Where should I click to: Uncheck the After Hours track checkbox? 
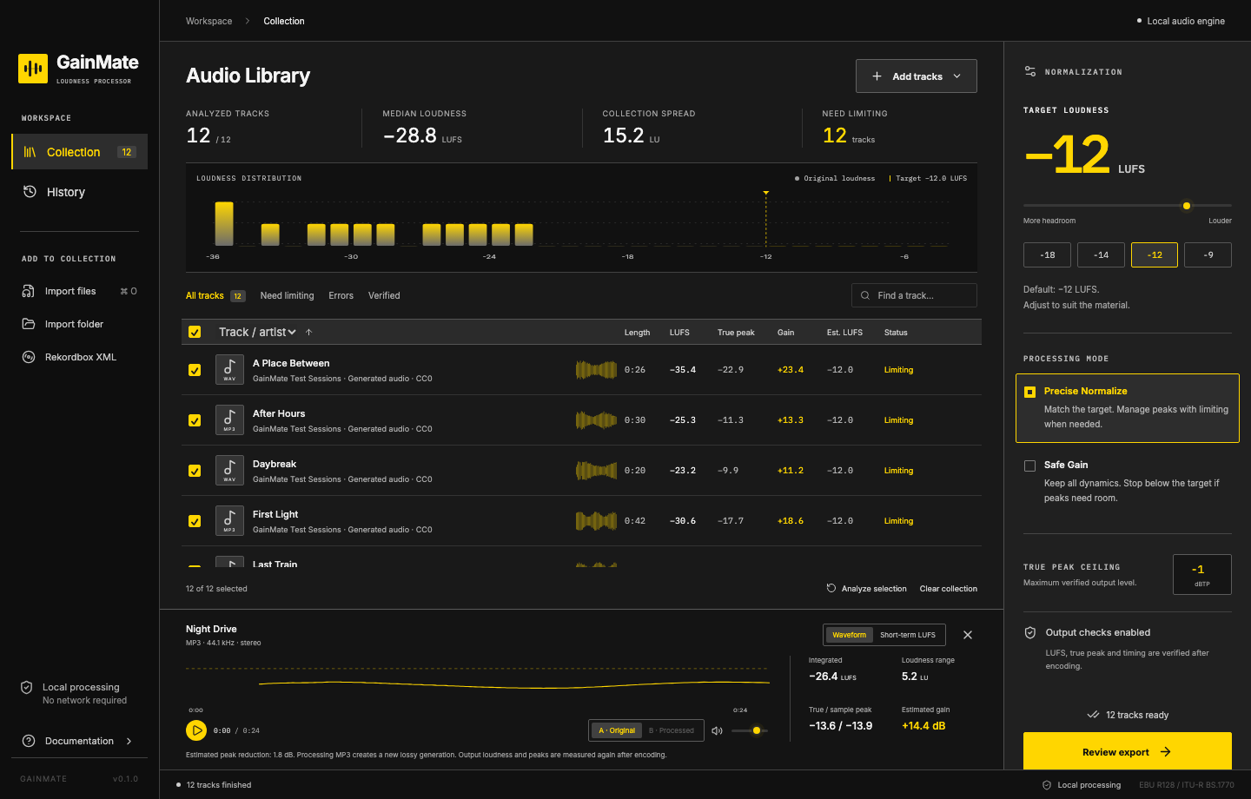pyautogui.click(x=195, y=420)
